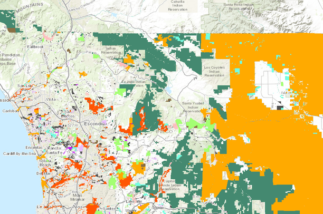Click the Pendleton Marine Corps Base label
Image resolution: width=323 pixels, height=214 pixels.
pyautogui.click(x=9, y=59)
